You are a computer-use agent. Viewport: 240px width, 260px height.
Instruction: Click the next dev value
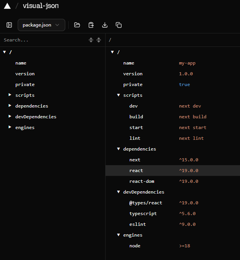click(190, 106)
